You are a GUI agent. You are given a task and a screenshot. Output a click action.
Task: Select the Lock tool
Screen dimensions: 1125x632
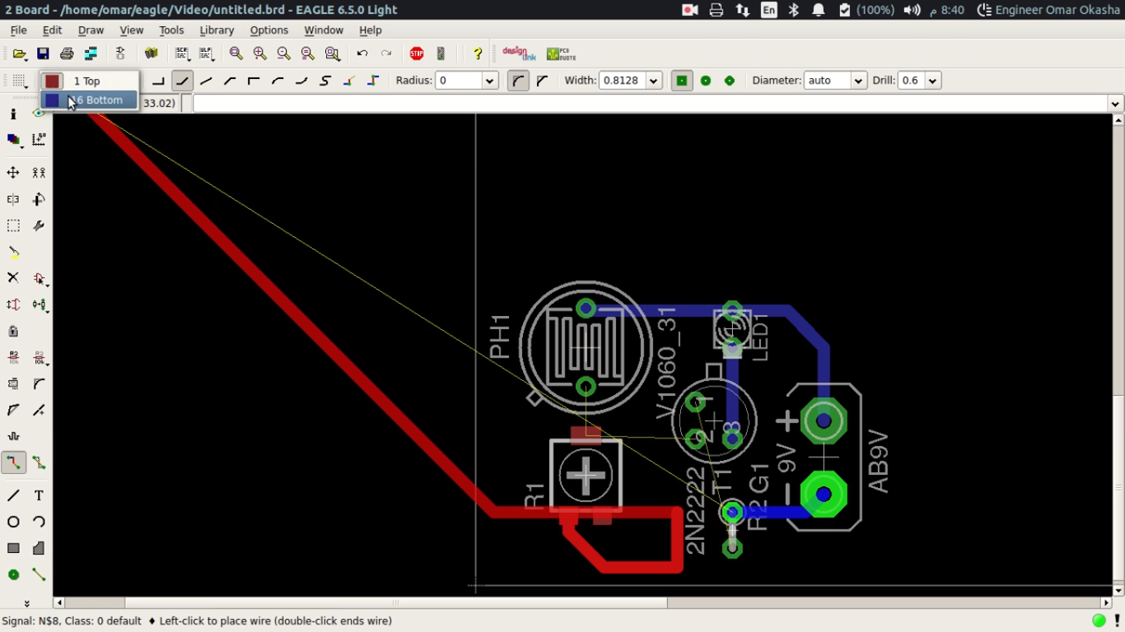13,331
